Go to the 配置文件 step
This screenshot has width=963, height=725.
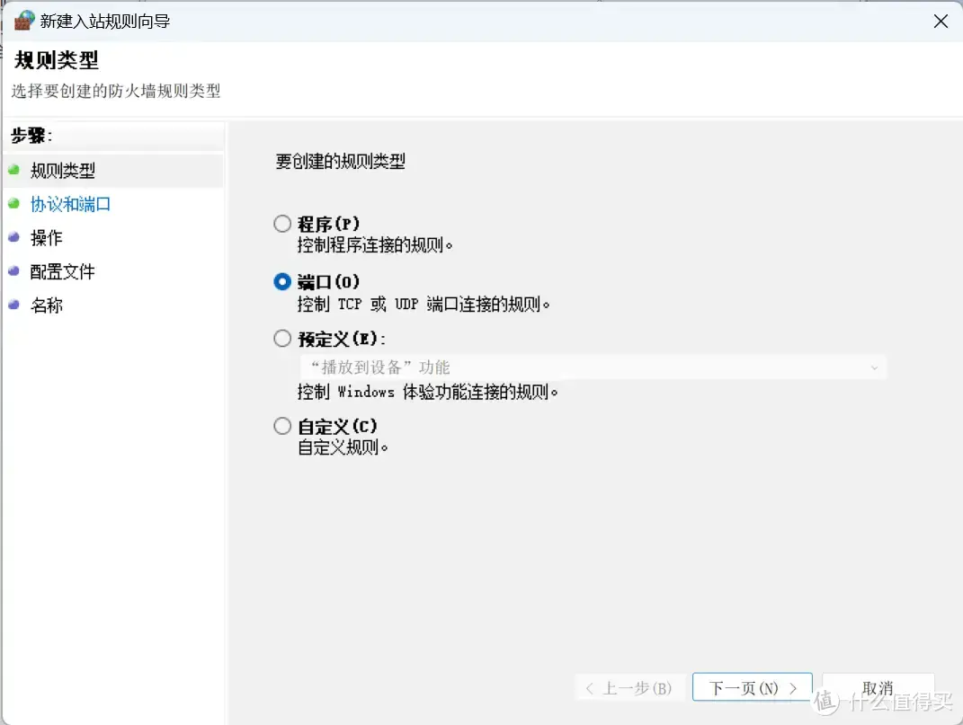pyautogui.click(x=63, y=271)
